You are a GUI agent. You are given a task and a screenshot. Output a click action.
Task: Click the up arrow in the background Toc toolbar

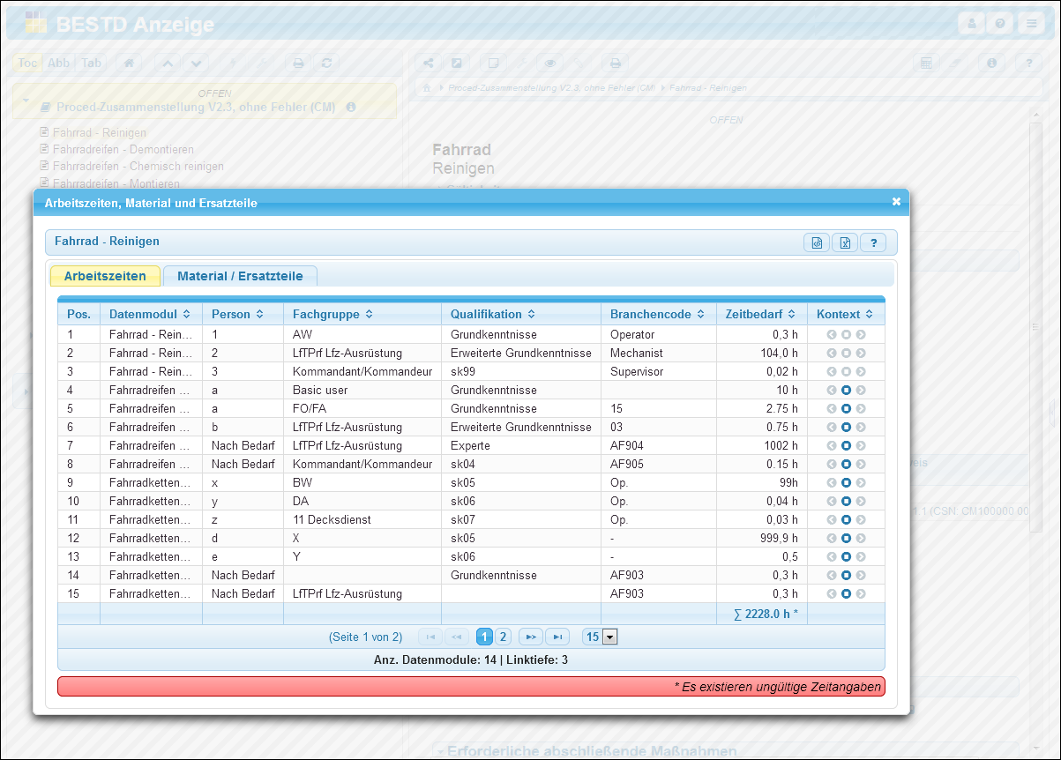click(x=168, y=63)
